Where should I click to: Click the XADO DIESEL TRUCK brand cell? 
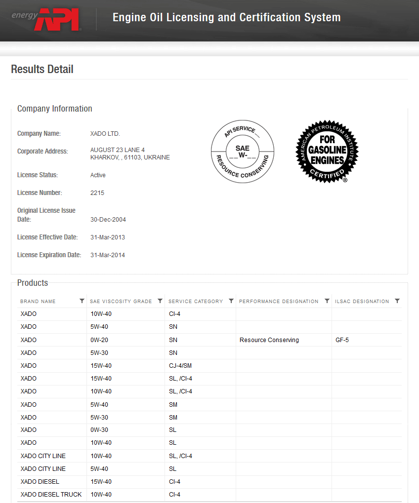[x=51, y=495]
